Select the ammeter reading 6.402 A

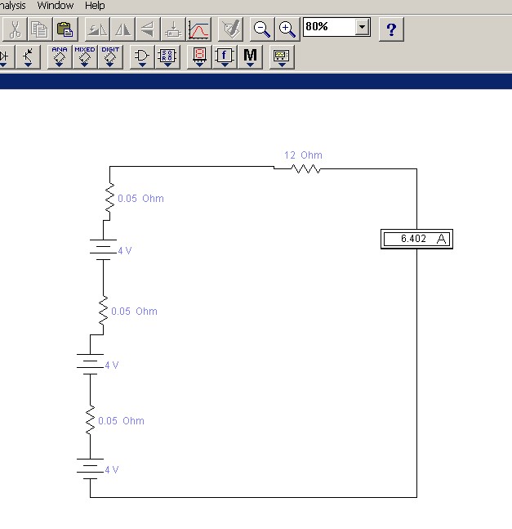pyautogui.click(x=416, y=239)
